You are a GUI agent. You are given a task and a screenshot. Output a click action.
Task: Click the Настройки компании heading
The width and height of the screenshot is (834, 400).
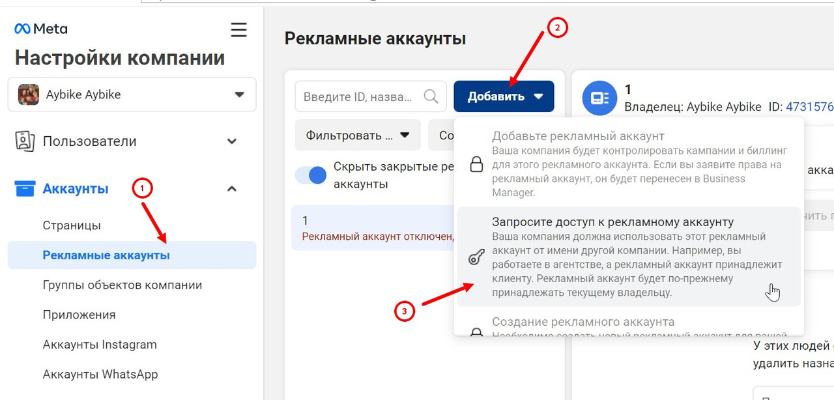[120, 58]
